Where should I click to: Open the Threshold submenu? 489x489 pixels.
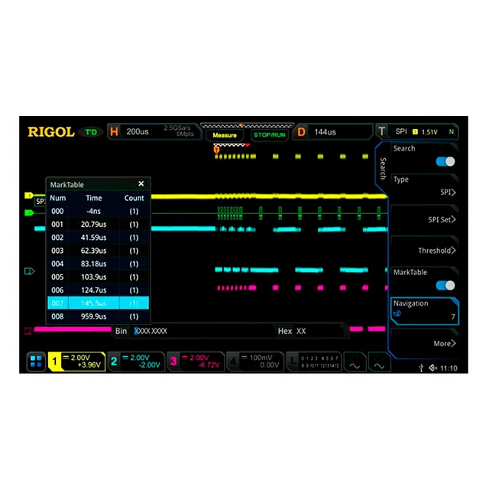tap(424, 251)
